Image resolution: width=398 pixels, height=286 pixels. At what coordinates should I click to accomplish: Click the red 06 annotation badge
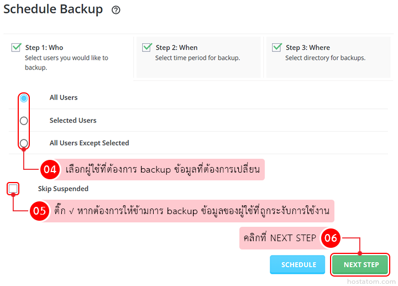tap(331, 238)
